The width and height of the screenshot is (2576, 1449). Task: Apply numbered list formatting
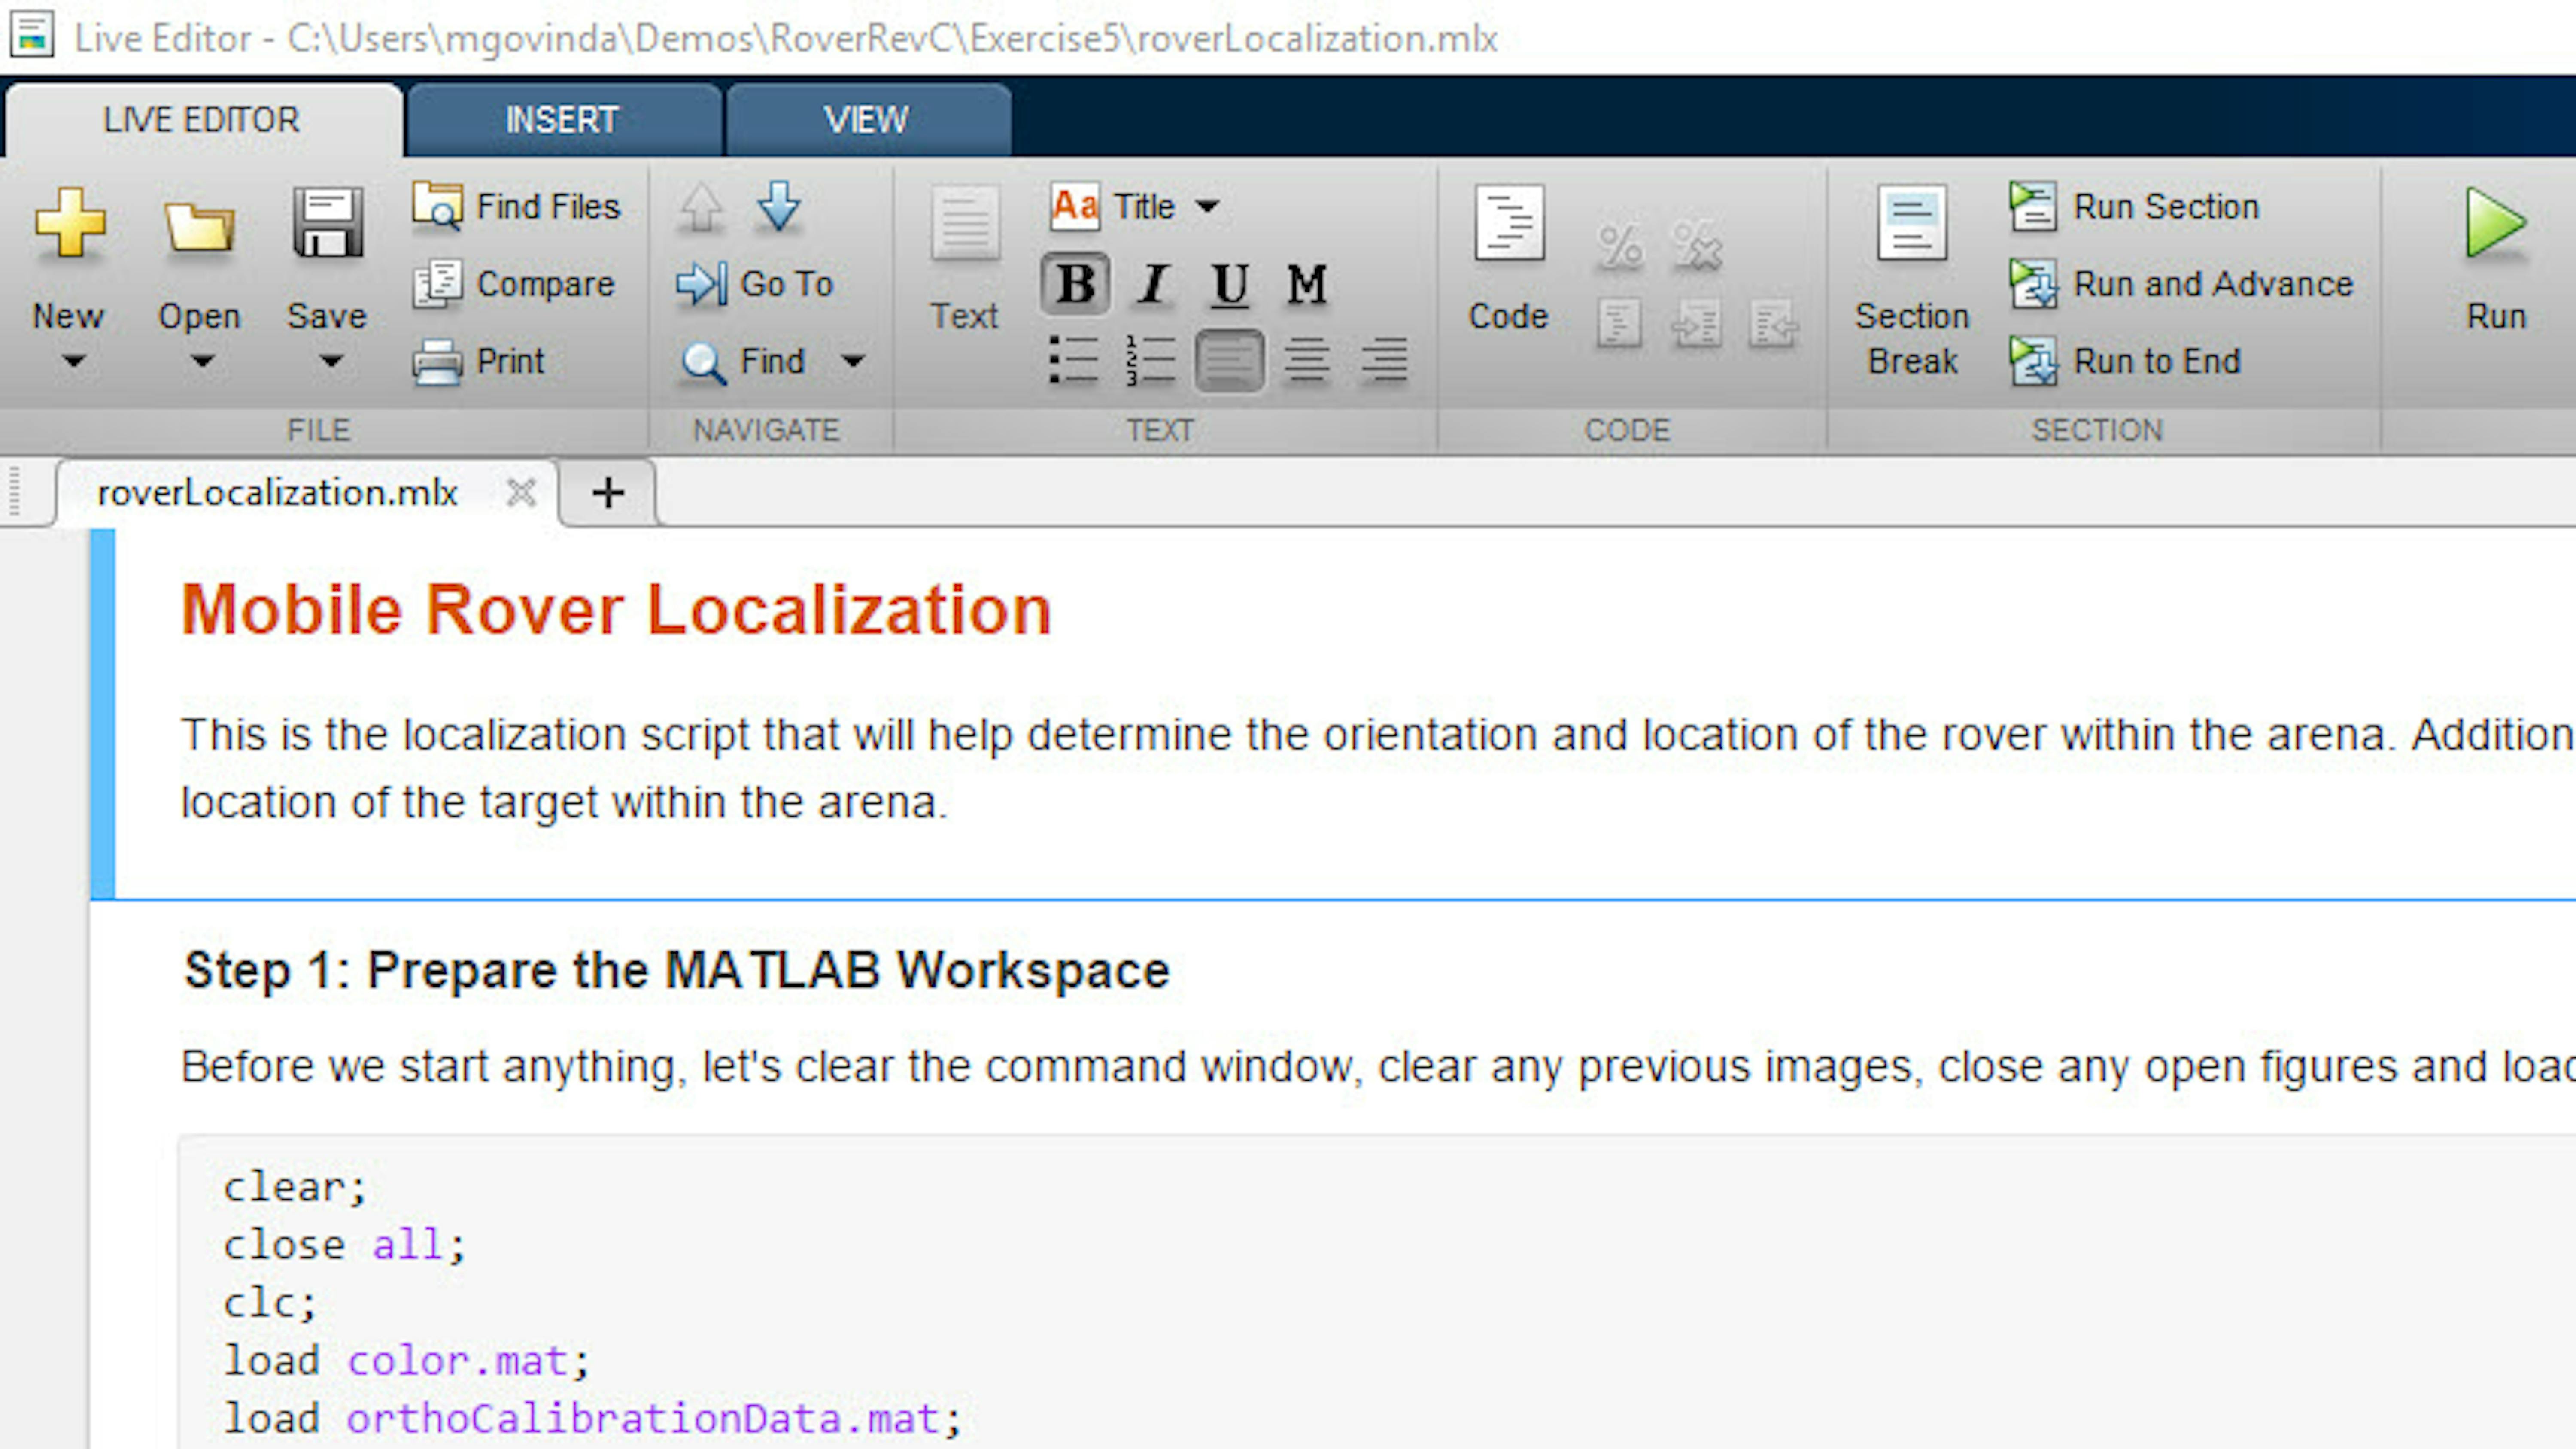[1151, 361]
